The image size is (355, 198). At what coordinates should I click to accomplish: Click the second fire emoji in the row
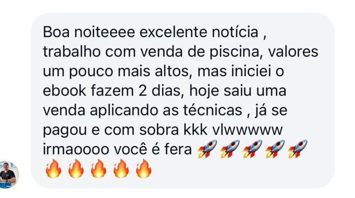[76, 169]
